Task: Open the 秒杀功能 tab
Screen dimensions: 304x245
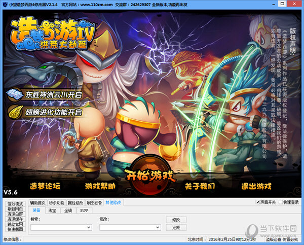Action: point(57,203)
